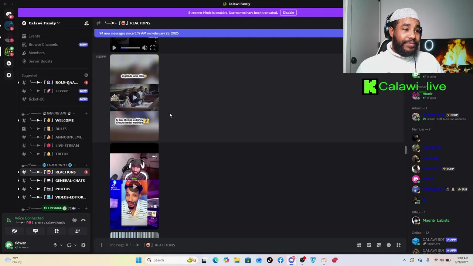Open the RULES channel
The width and height of the screenshot is (473, 266).
(x=55, y=129)
